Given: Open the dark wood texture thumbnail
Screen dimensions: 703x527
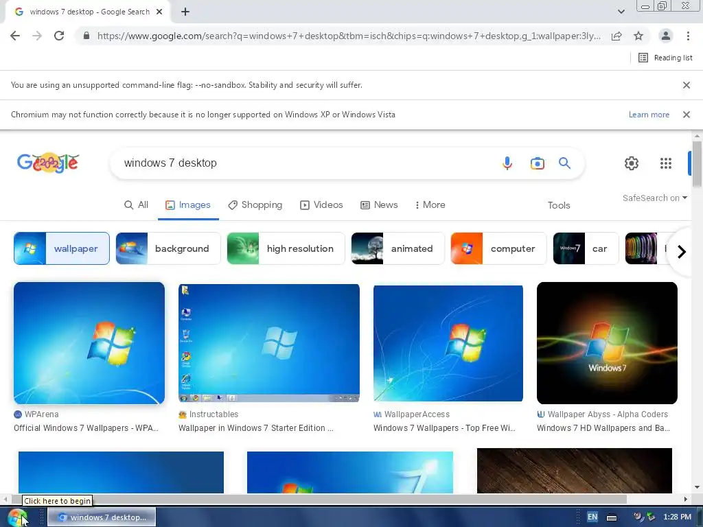Looking at the screenshot, I should pyautogui.click(x=575, y=471).
